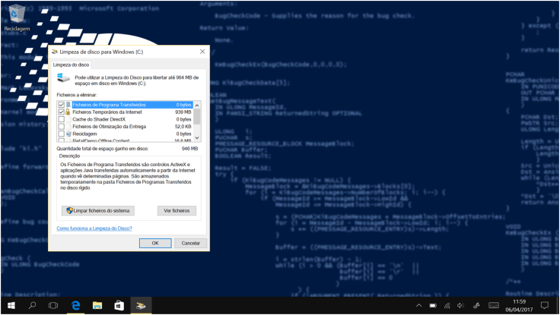Check the Cache do Shader DirectX box
This screenshot has width=560, height=315.
[62, 119]
